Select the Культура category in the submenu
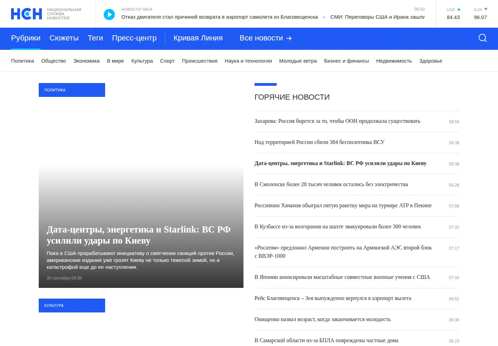The width and height of the screenshot is (498, 346). pyautogui.click(x=142, y=61)
